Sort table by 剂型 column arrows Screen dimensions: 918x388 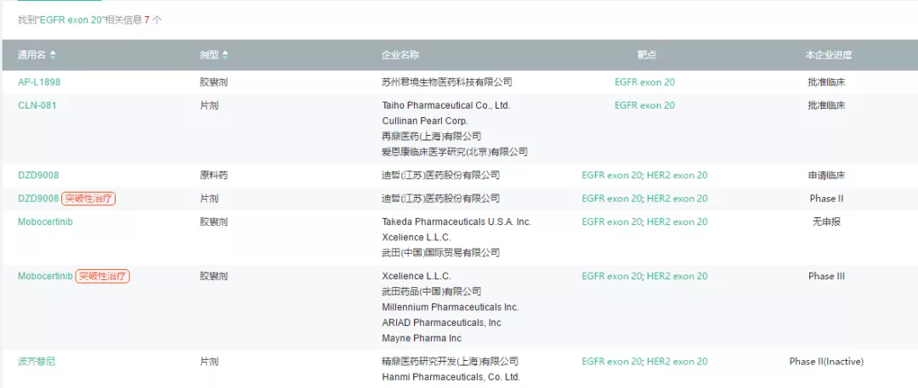pos(225,55)
